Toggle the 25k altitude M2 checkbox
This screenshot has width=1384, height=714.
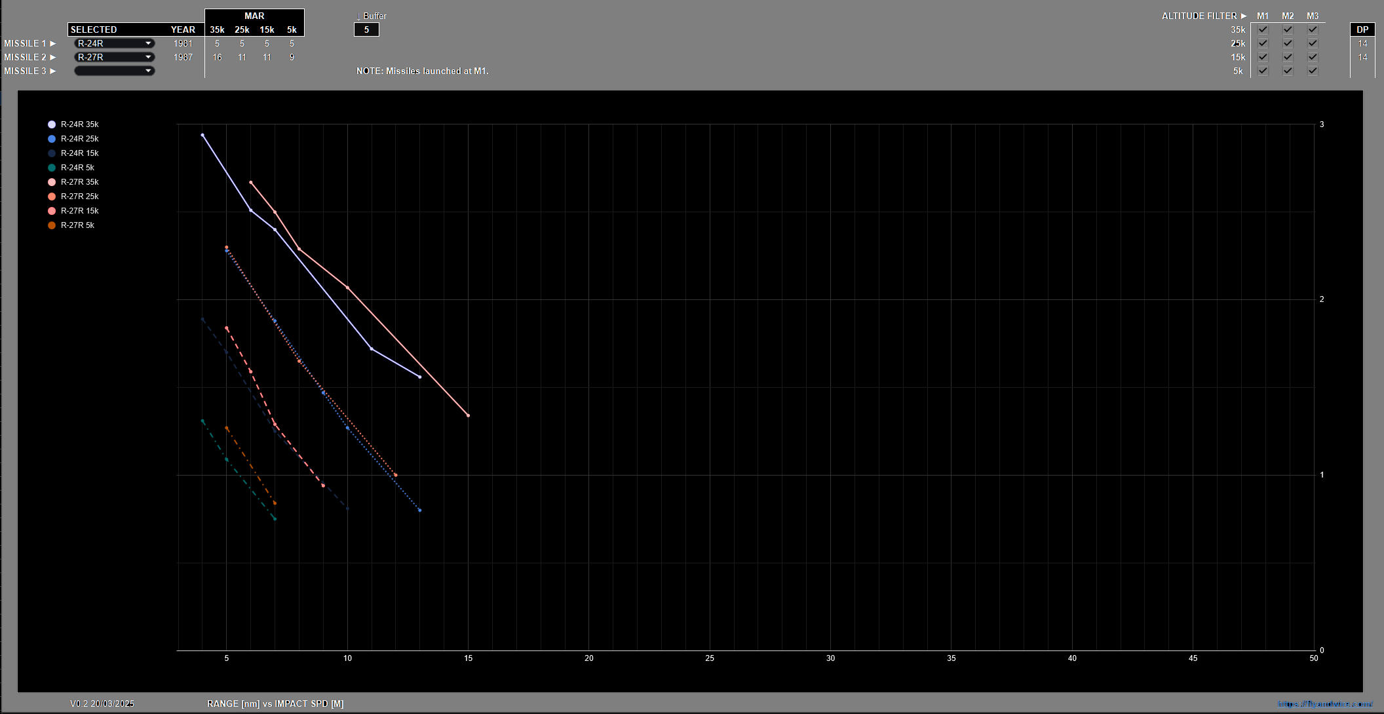point(1288,43)
